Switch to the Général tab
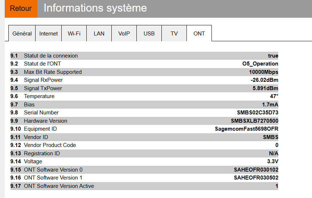This screenshot has width=312, height=198. pos(22,33)
